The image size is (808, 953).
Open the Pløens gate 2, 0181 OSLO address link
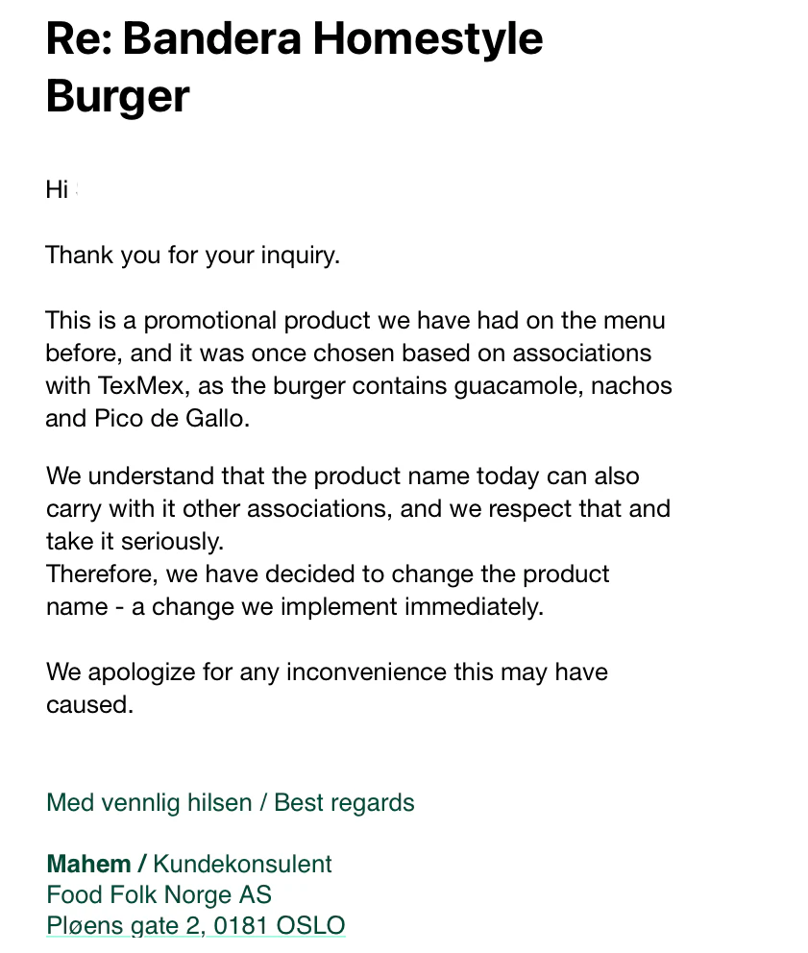click(x=196, y=926)
